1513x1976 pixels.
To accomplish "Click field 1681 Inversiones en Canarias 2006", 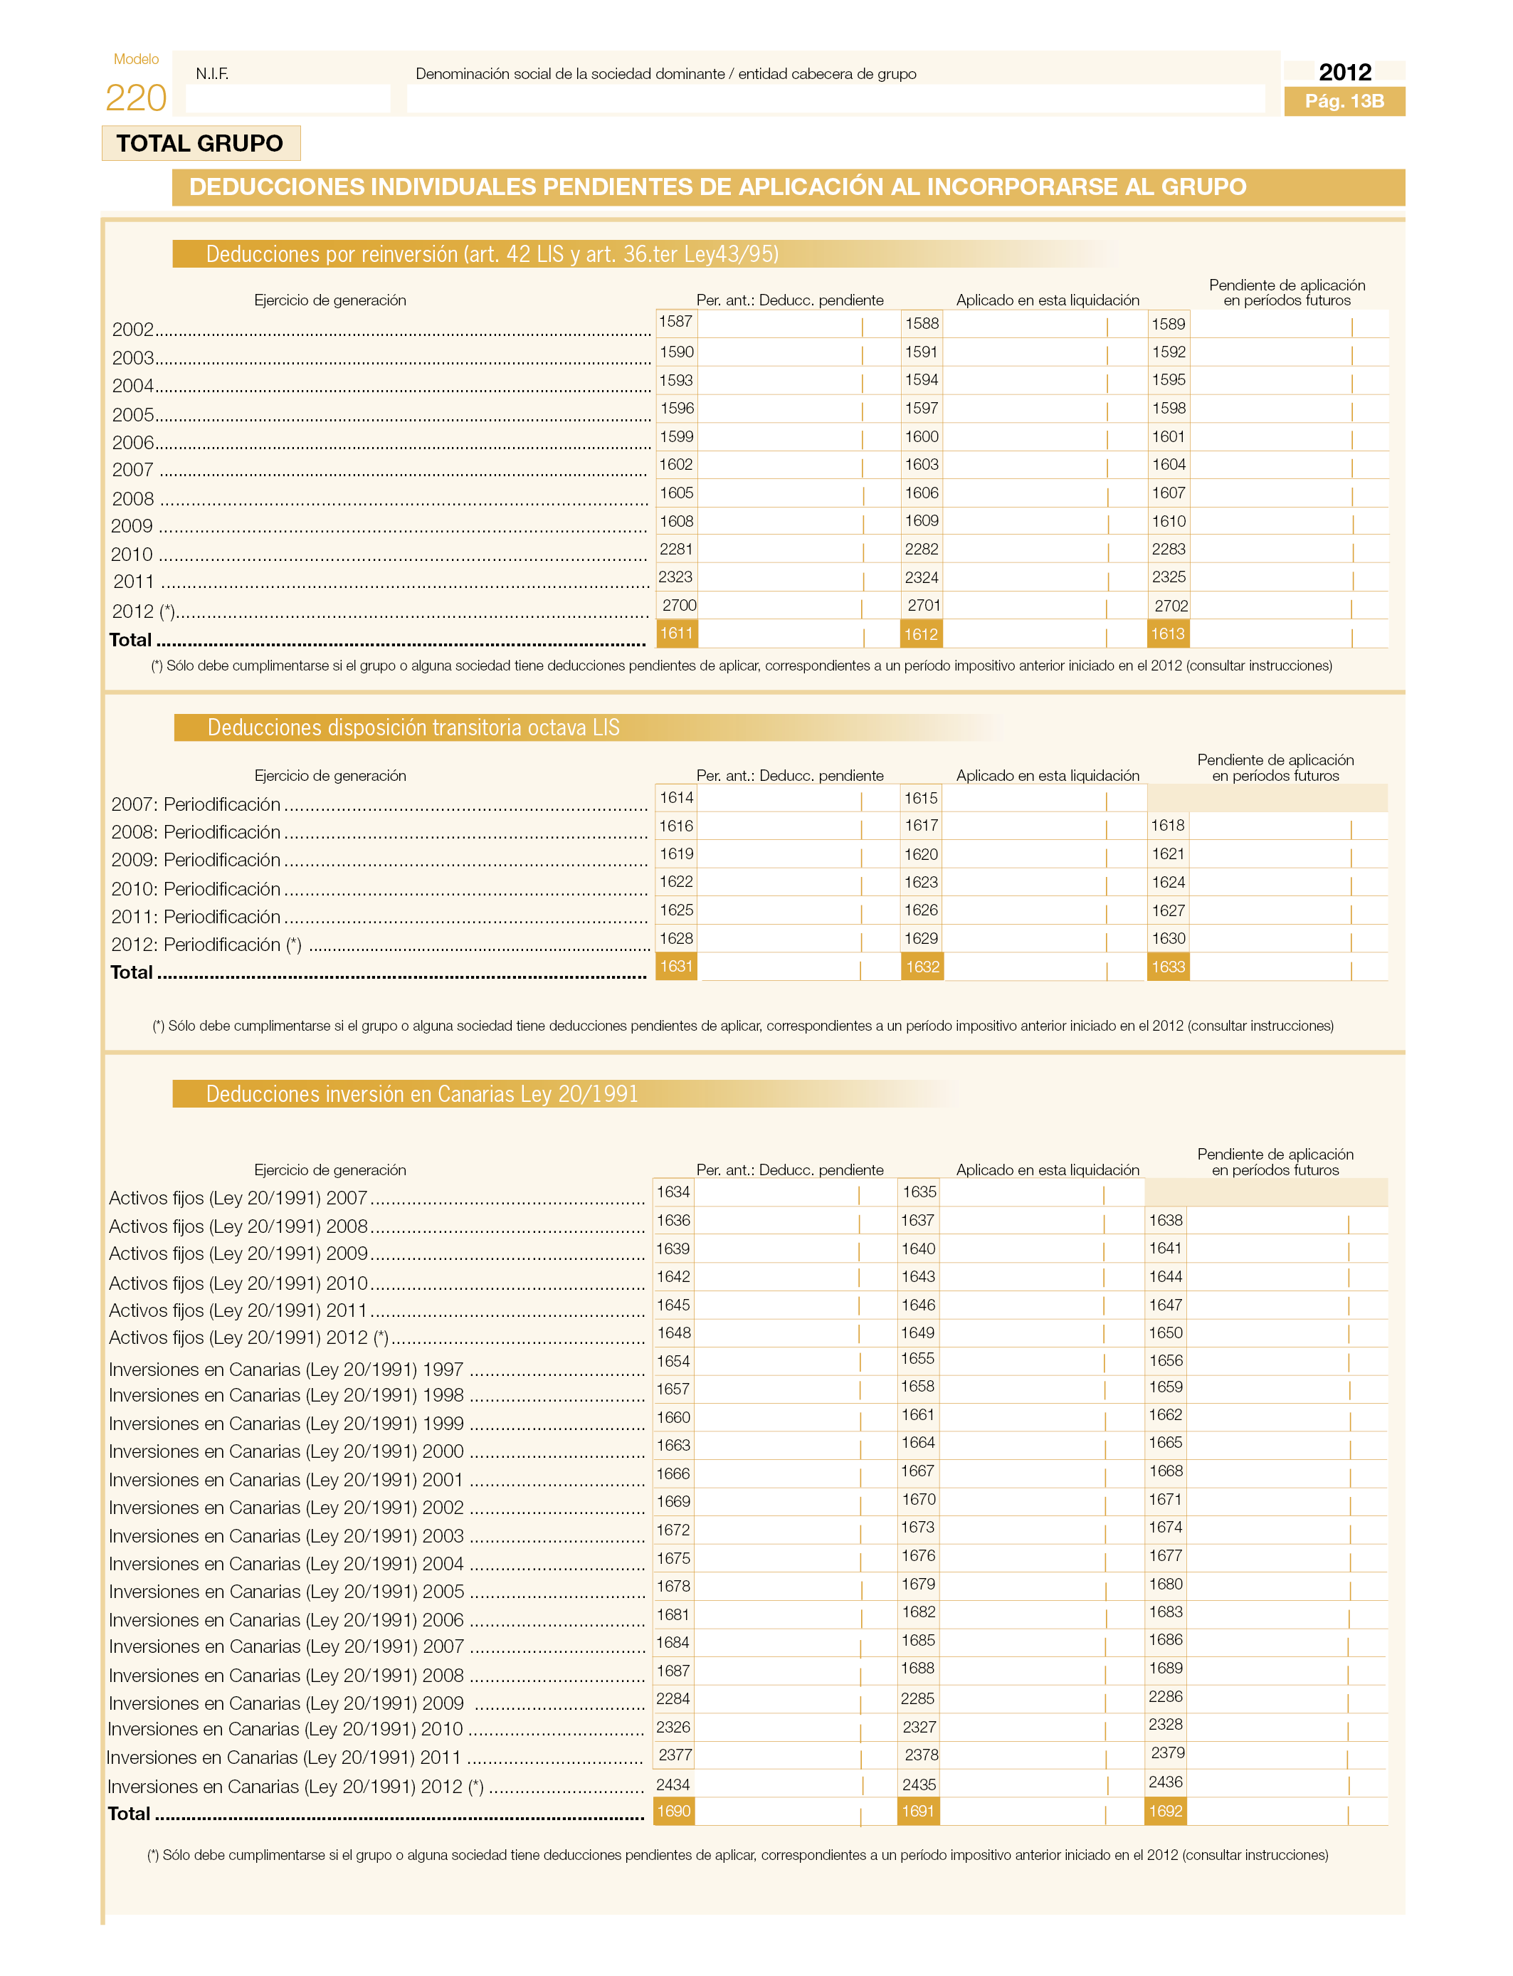I will [x=797, y=1615].
